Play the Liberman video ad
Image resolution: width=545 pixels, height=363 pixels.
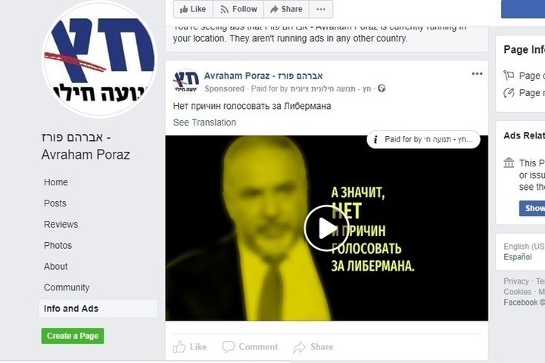point(326,228)
